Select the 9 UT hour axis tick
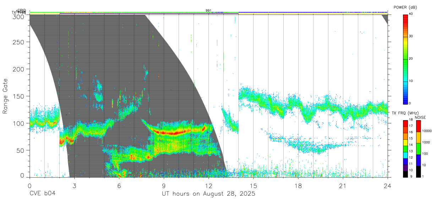Viewport: 436px width, 201px height. (164, 185)
